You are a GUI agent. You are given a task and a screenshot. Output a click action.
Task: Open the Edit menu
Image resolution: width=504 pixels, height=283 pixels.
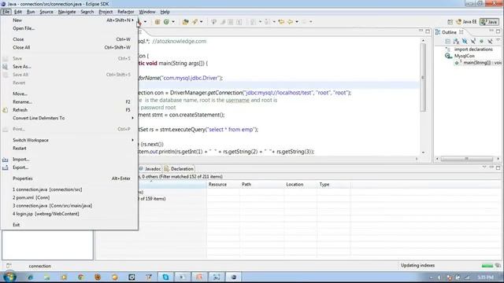point(18,12)
